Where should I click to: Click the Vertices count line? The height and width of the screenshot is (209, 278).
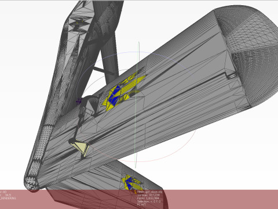pyautogui.click(x=149, y=195)
